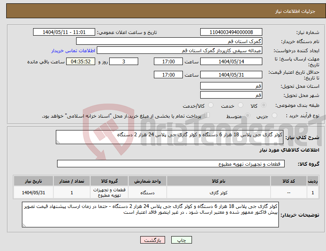Viewport: 326px width, 251px height.
Task: Click the table cell دستگاه
Action: [x=147, y=193]
